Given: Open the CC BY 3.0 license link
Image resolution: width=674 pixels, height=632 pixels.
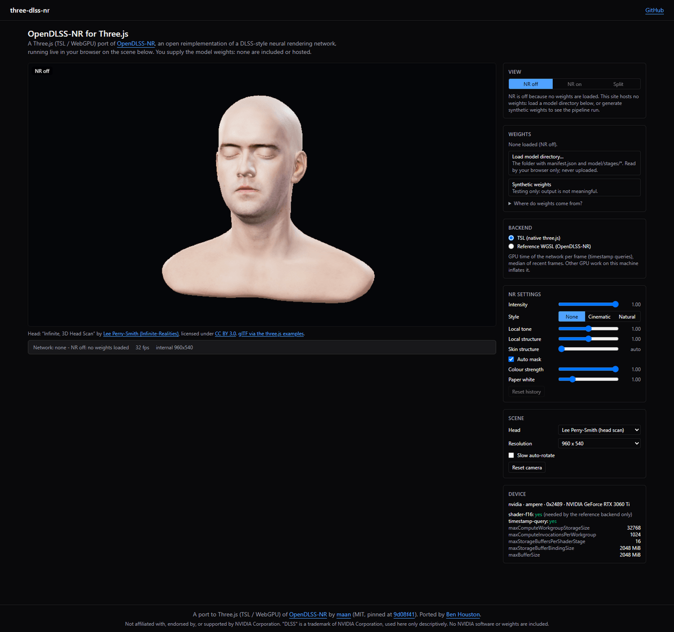Looking at the screenshot, I should coord(225,334).
